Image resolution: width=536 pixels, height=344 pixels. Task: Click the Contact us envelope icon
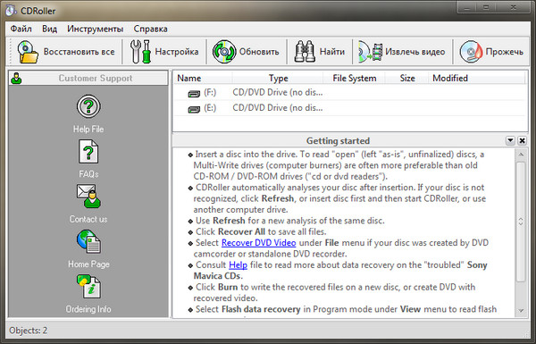pyautogui.click(x=88, y=196)
